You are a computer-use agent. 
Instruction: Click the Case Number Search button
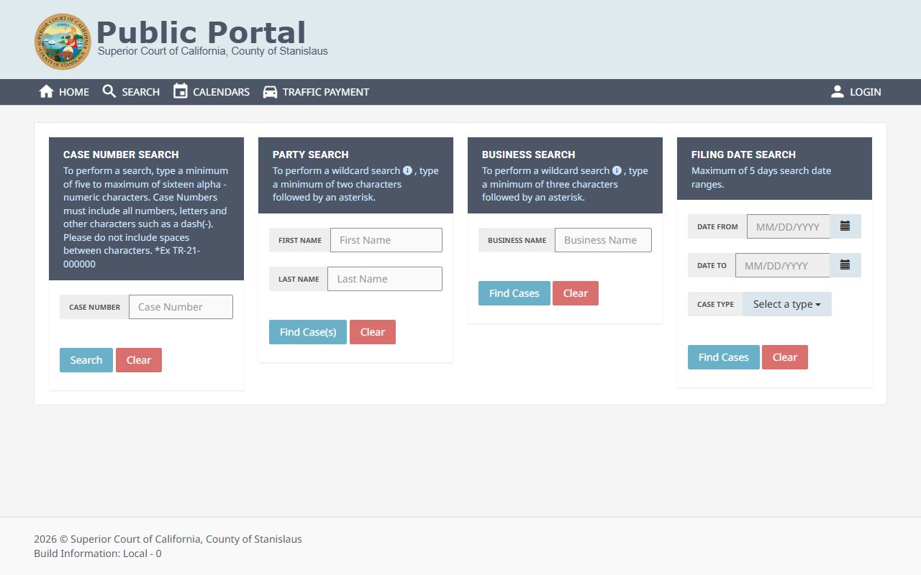(86, 360)
